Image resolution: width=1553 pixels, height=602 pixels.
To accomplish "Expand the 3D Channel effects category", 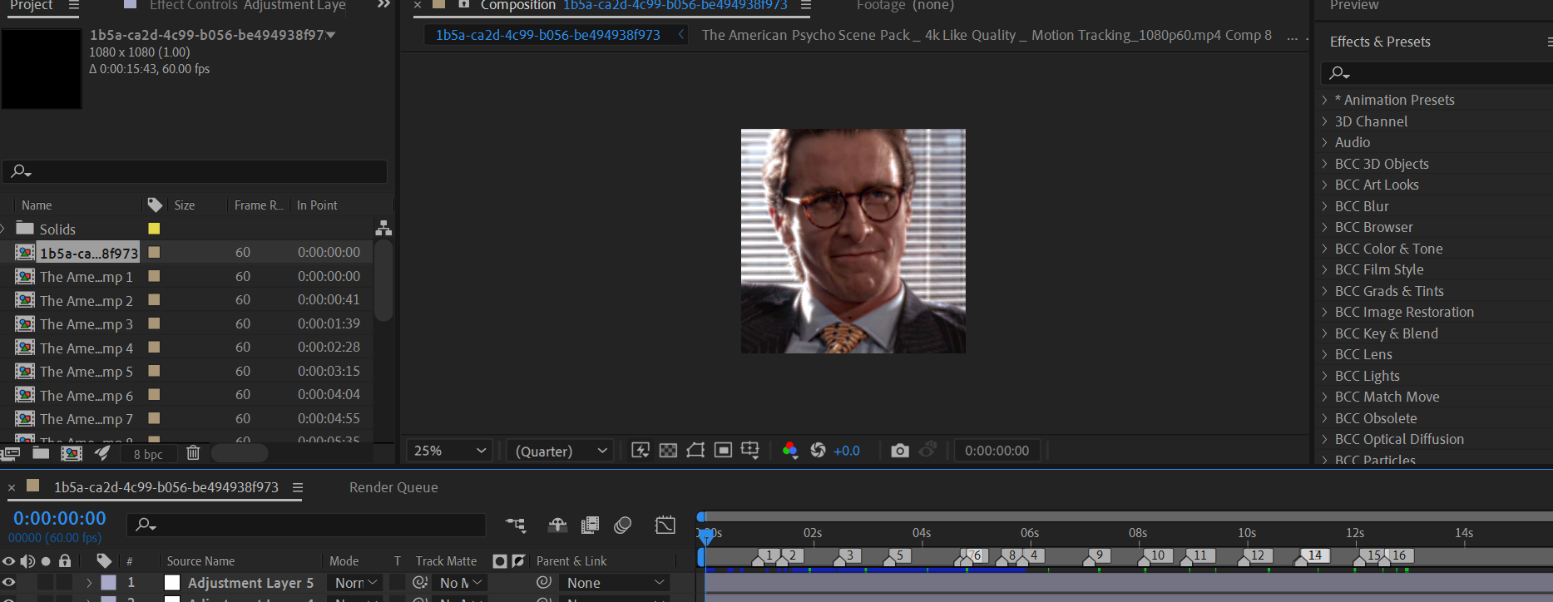I will 1324,121.
